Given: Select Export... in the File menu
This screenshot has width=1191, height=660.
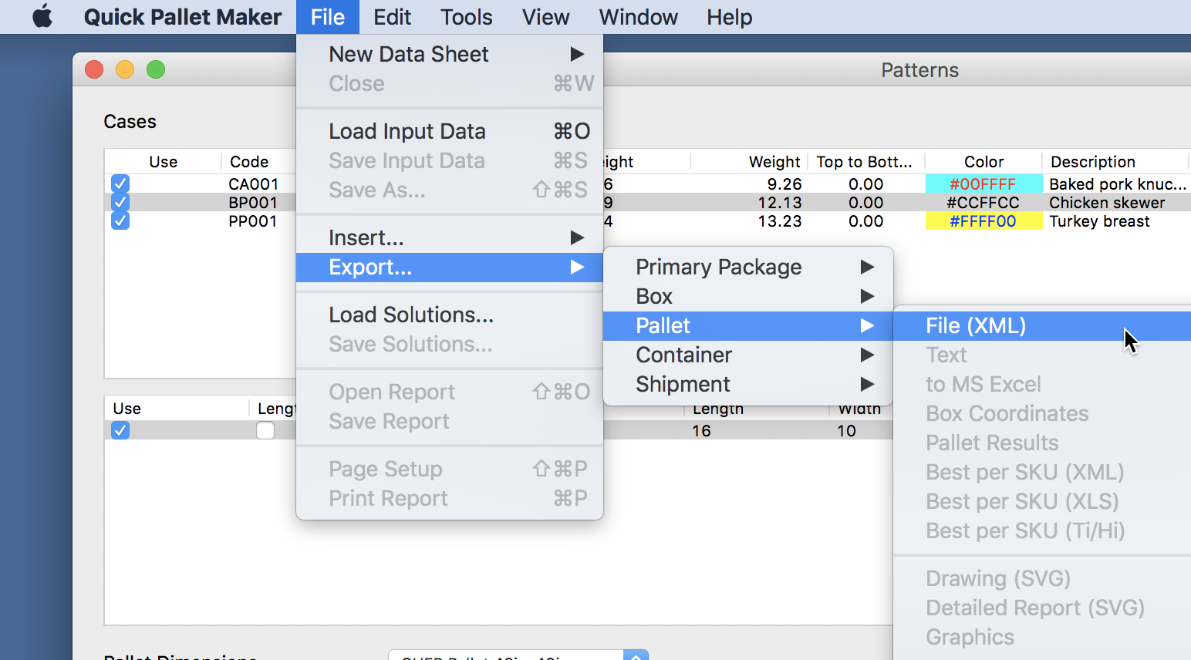Looking at the screenshot, I should [450, 268].
